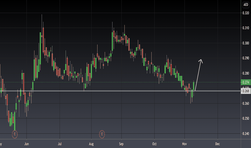
Task: Open the earnings marker near late May
Action: pyautogui.click(x=15, y=134)
